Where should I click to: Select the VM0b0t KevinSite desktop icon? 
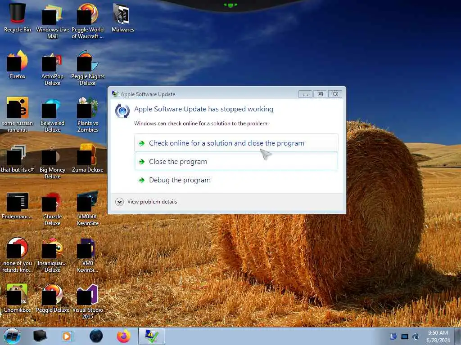point(88,208)
